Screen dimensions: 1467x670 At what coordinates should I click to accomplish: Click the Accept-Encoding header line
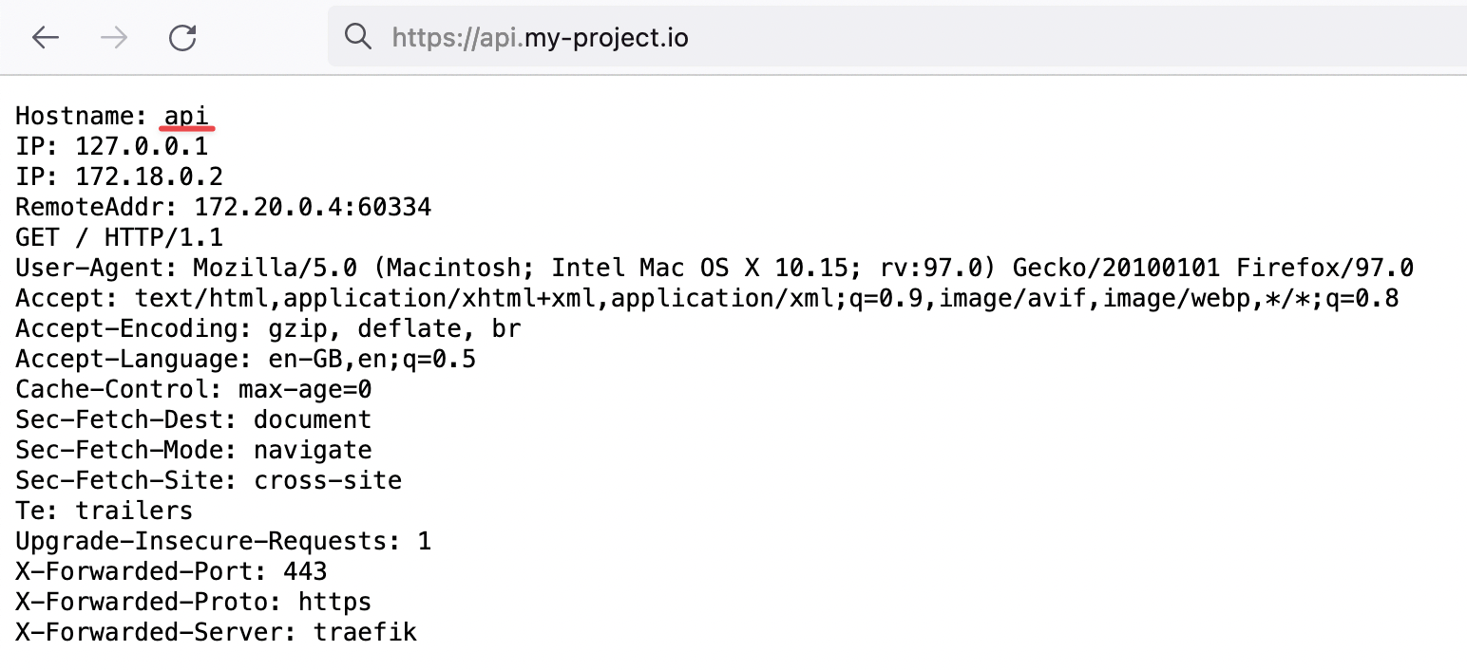click(x=268, y=328)
